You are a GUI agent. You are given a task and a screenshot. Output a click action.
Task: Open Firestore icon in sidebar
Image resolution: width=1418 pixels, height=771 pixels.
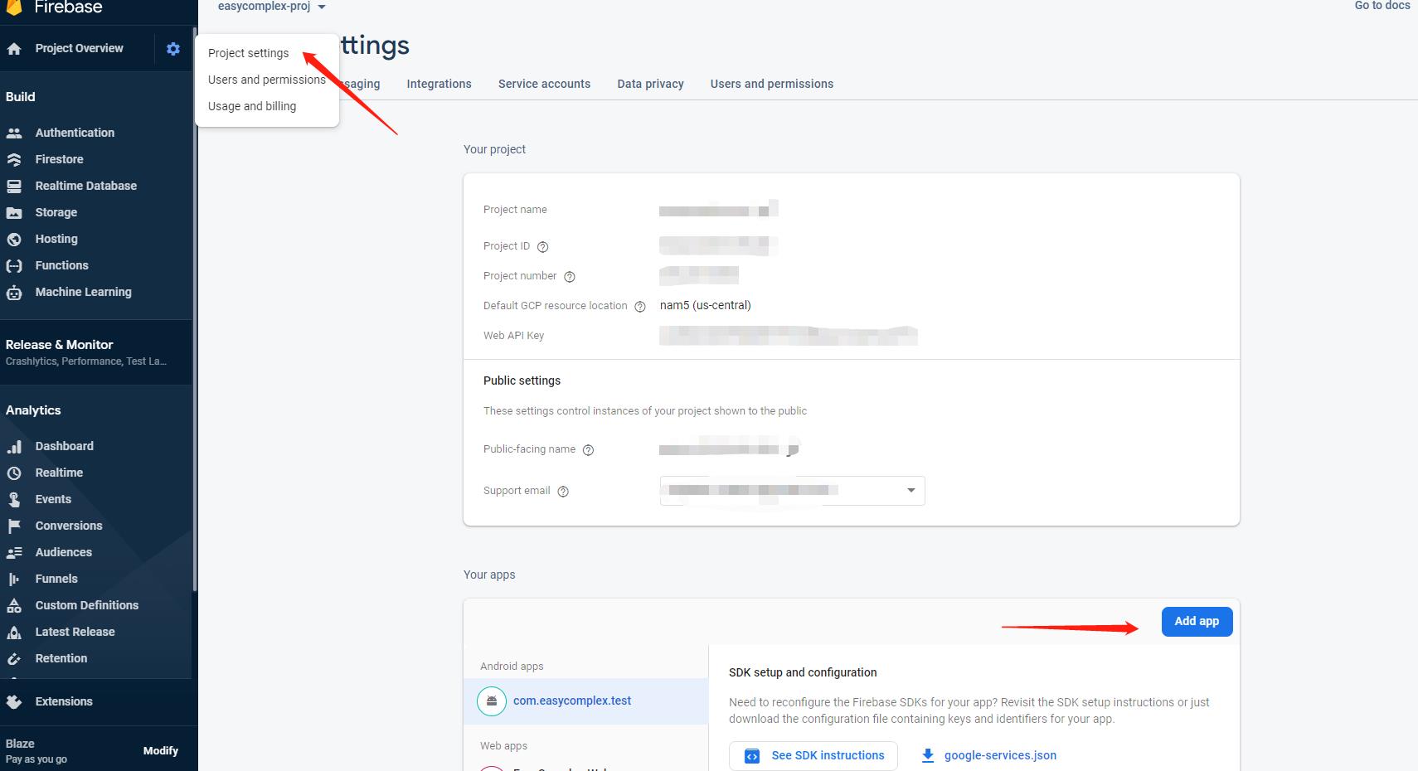coord(14,159)
